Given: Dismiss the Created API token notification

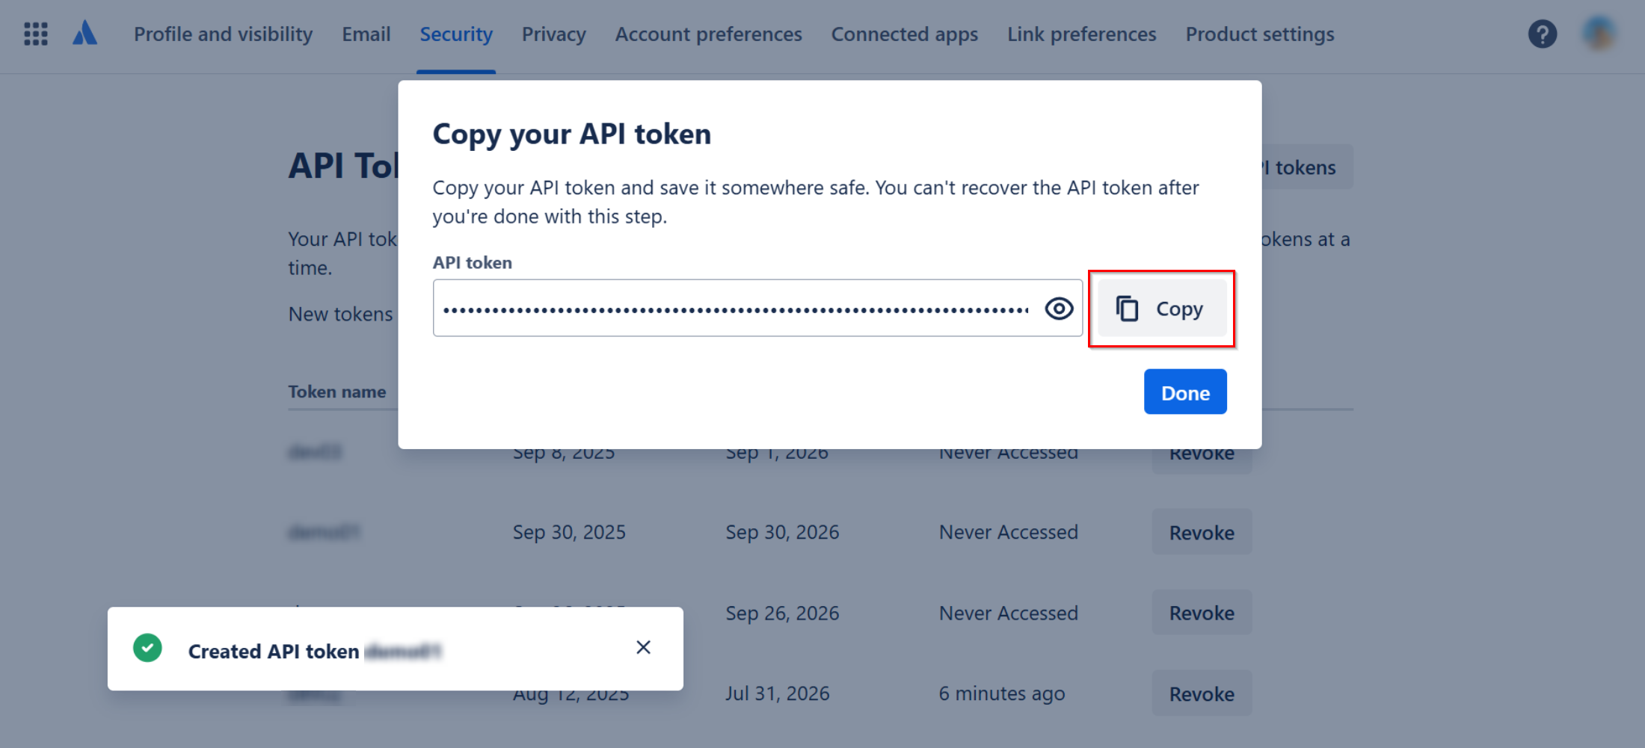Looking at the screenshot, I should [643, 647].
